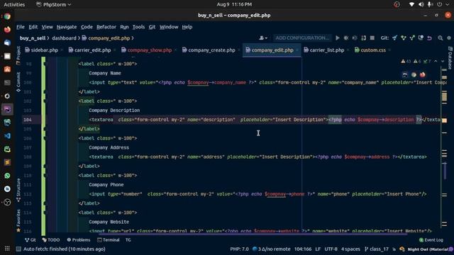The image size is (454, 255).
Task: Open the Refactor menu
Action: pos(106,27)
